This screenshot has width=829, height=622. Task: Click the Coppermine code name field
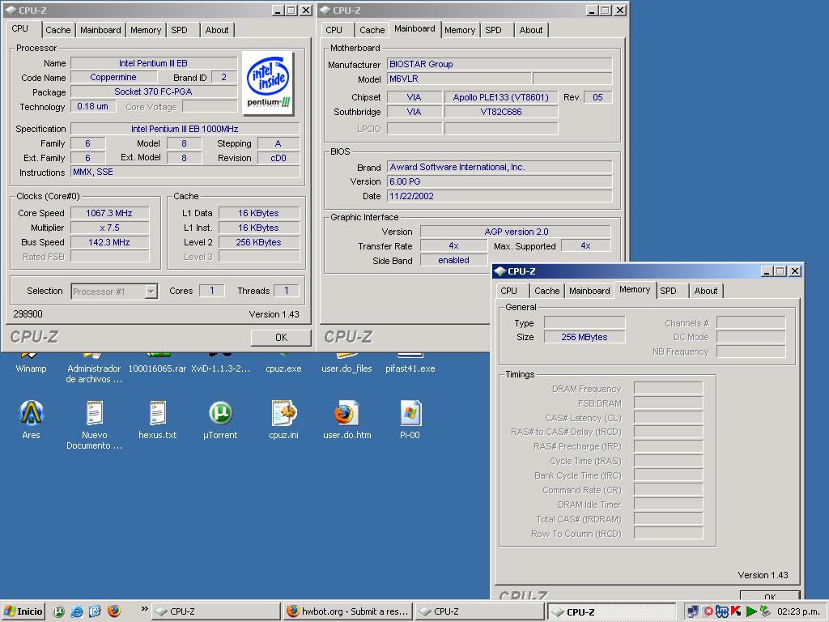[113, 77]
